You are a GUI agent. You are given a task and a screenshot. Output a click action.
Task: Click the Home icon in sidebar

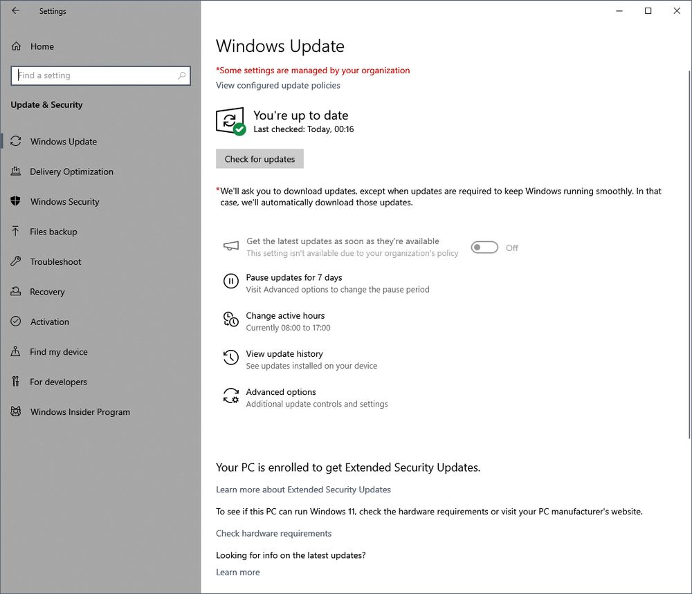[17, 46]
